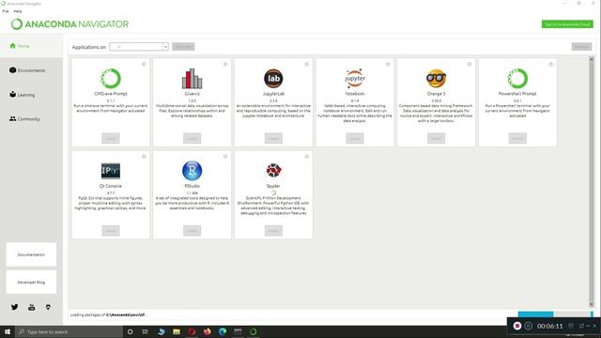
Task: Pause the screen recording
Action: coord(529,326)
